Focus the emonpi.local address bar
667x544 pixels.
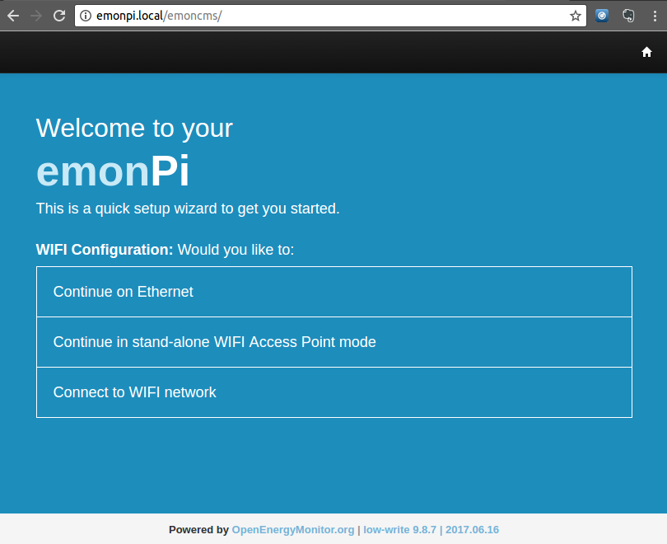330,16
